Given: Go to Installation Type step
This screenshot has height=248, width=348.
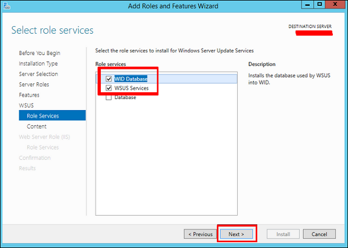Looking at the screenshot, I should click(x=38, y=64).
